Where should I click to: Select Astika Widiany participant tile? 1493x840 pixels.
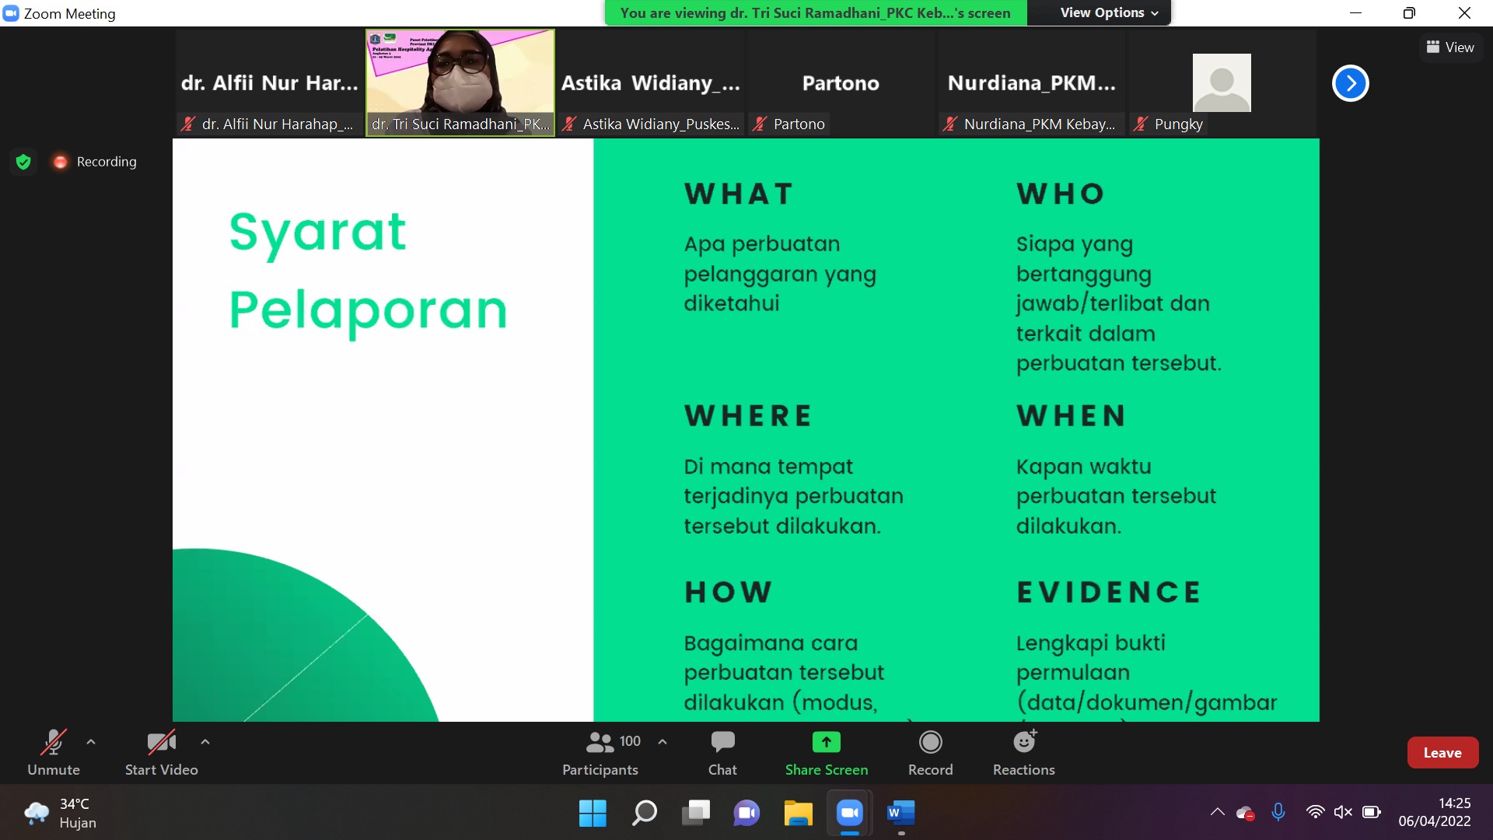click(651, 82)
